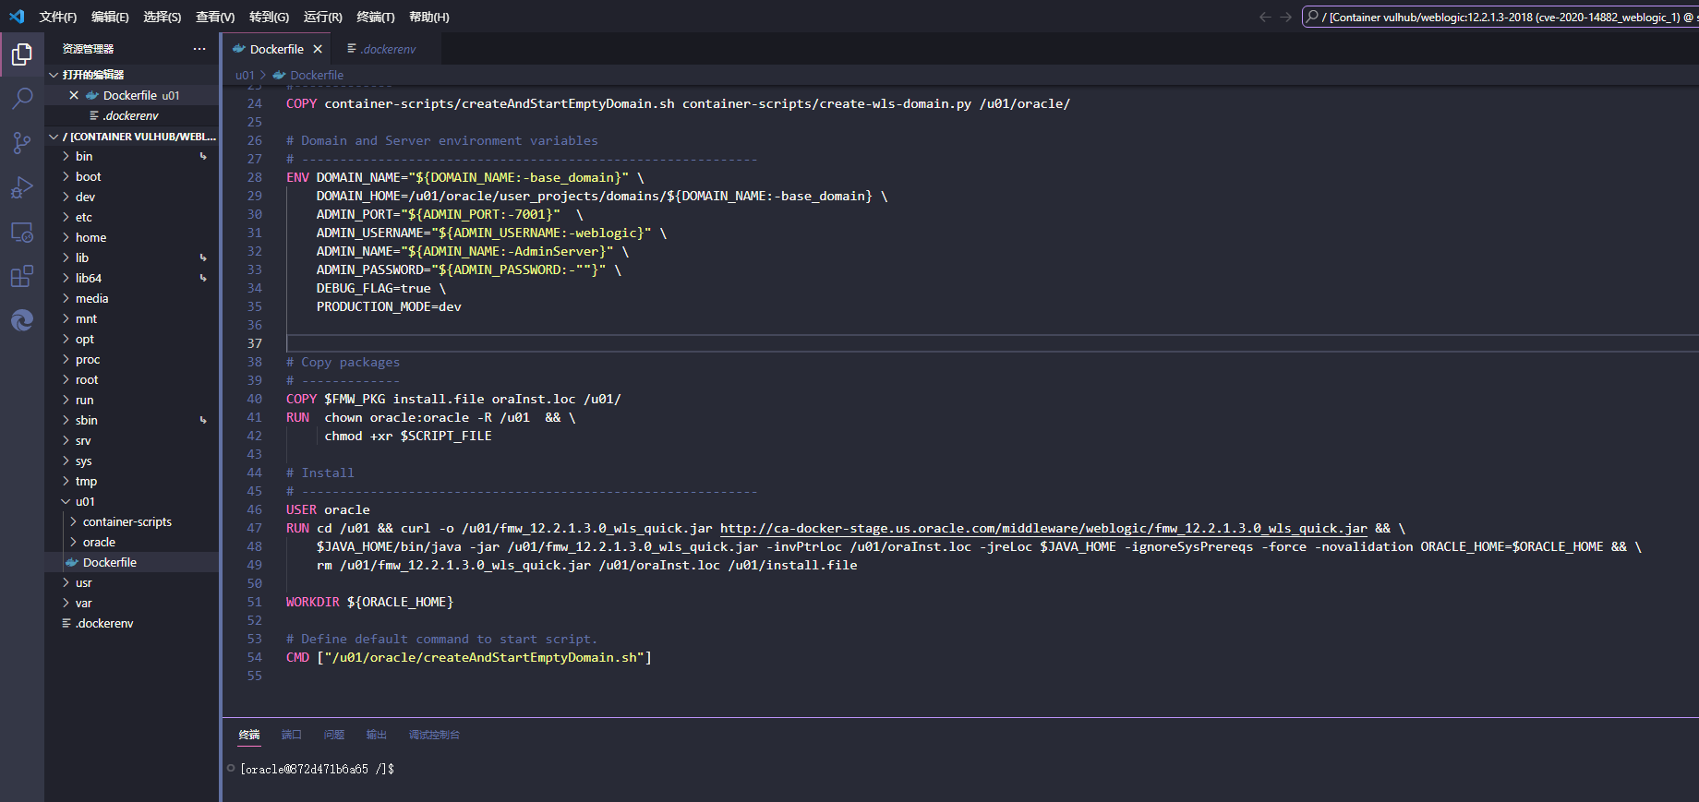Open the 查看(V) menu
The width and height of the screenshot is (1699, 802).
click(x=215, y=17)
